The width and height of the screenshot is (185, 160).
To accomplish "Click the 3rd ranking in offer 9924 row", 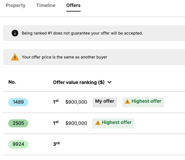I will [x=56, y=144].
